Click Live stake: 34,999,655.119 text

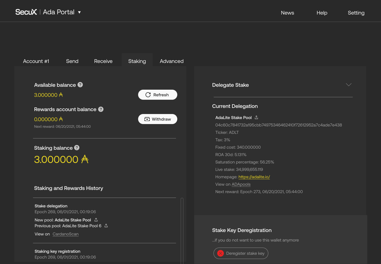pyautogui.click(x=239, y=169)
